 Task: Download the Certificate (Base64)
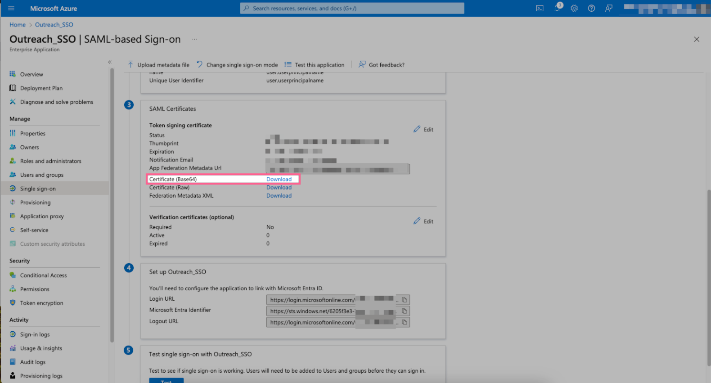(x=279, y=179)
